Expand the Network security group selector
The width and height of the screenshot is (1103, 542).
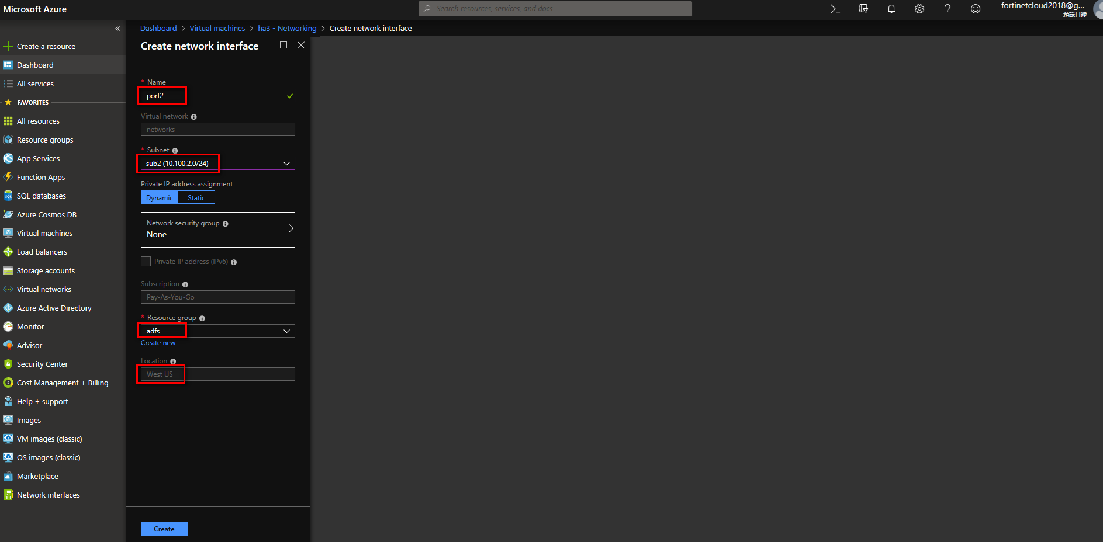[x=291, y=228]
